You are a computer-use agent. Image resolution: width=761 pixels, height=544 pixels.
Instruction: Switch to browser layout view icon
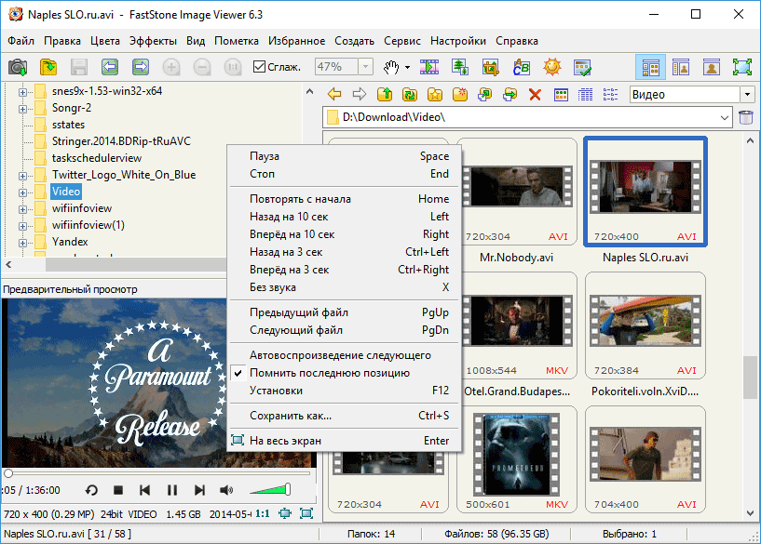point(650,67)
